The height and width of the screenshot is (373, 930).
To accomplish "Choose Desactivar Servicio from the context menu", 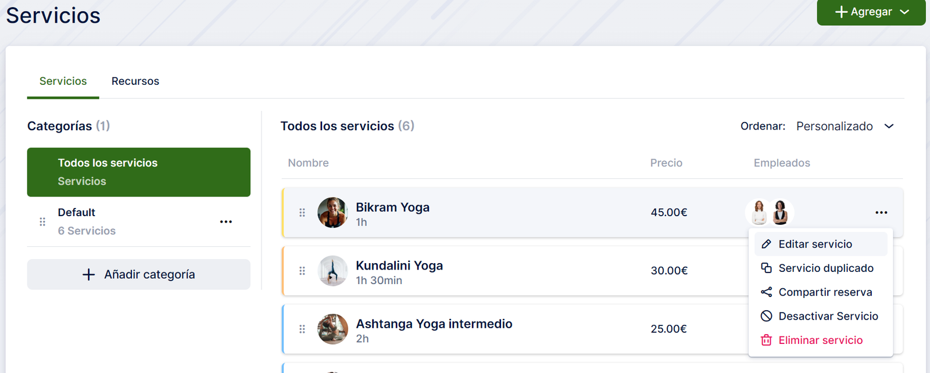I will coord(828,316).
